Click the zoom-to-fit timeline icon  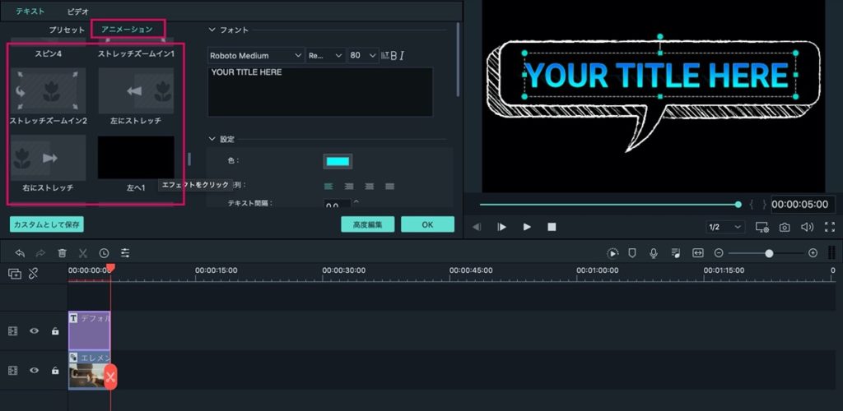[x=698, y=253]
